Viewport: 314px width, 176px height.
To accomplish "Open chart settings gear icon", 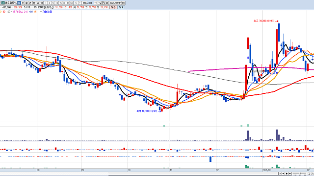I will click(x=107, y=3).
